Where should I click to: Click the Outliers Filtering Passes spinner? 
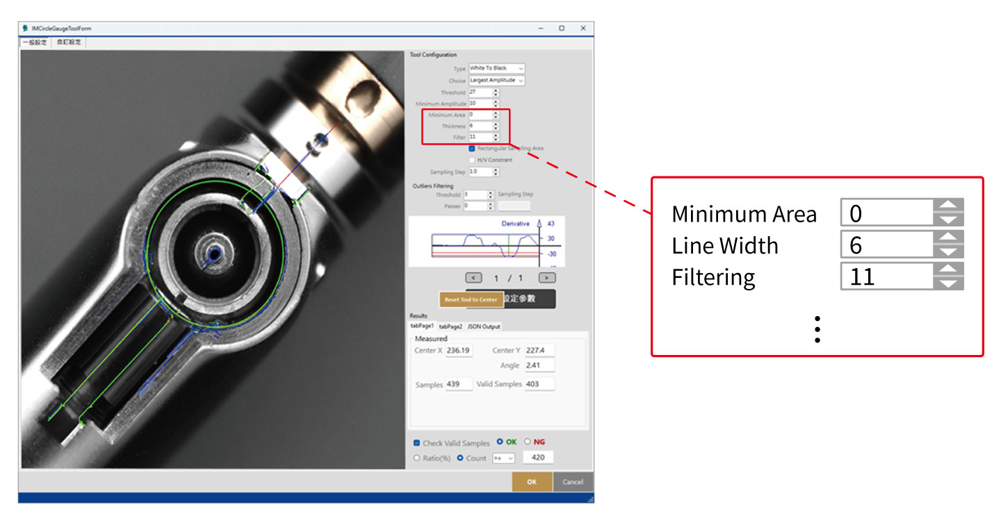tap(491, 206)
